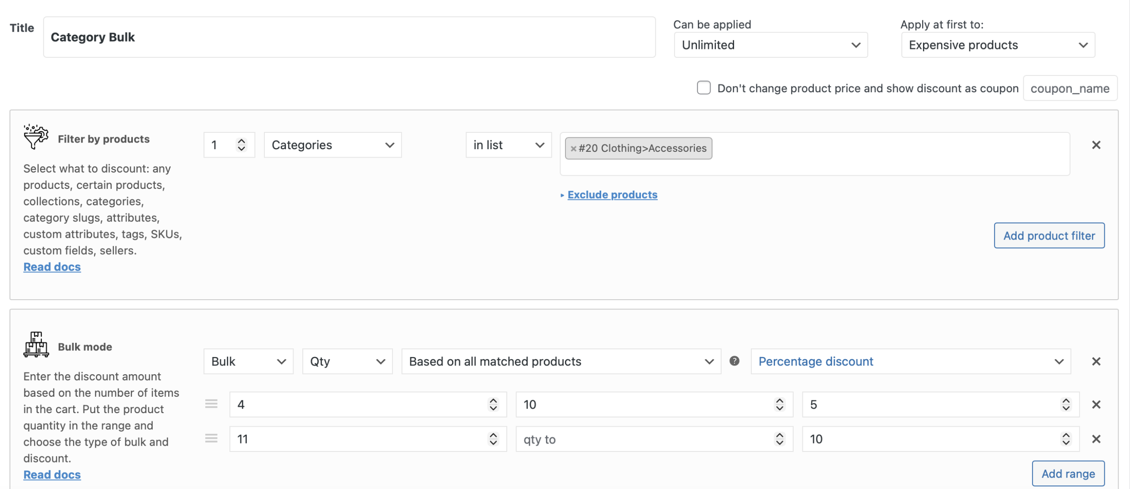Open the in list condition dropdown
This screenshot has height=489, width=1130.
click(508, 145)
